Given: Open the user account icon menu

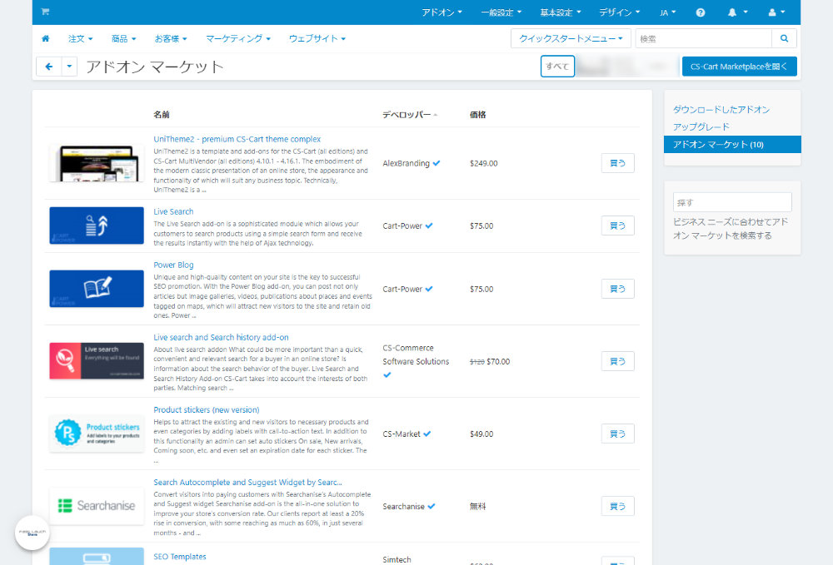Looking at the screenshot, I should (776, 12).
